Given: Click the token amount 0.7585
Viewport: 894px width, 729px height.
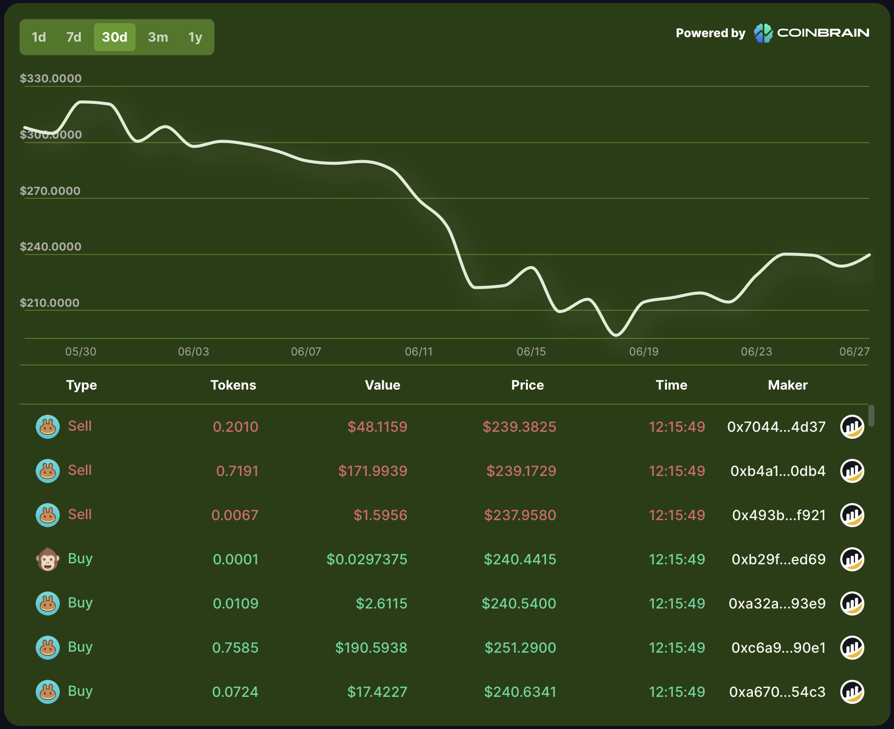Looking at the screenshot, I should [235, 648].
